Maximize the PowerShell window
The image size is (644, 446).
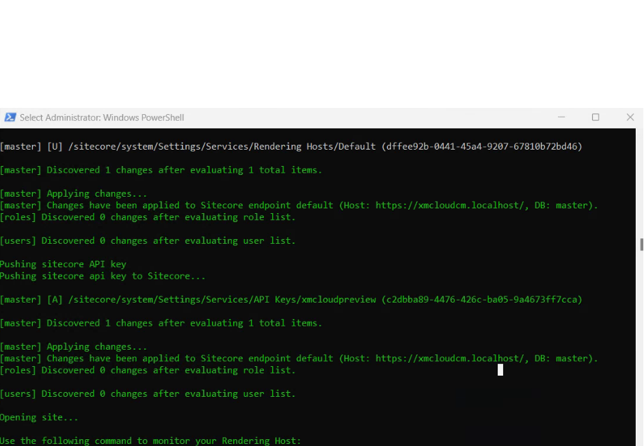click(595, 117)
